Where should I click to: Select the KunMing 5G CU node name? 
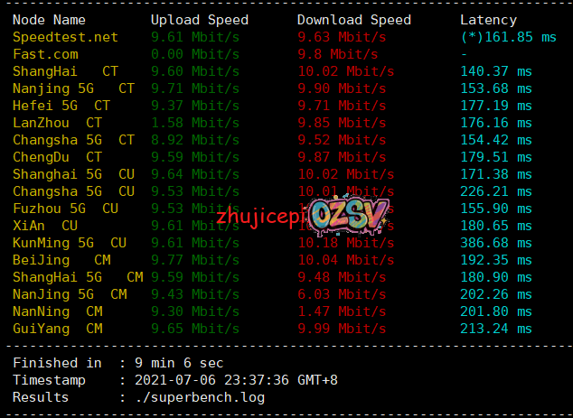pos(69,242)
